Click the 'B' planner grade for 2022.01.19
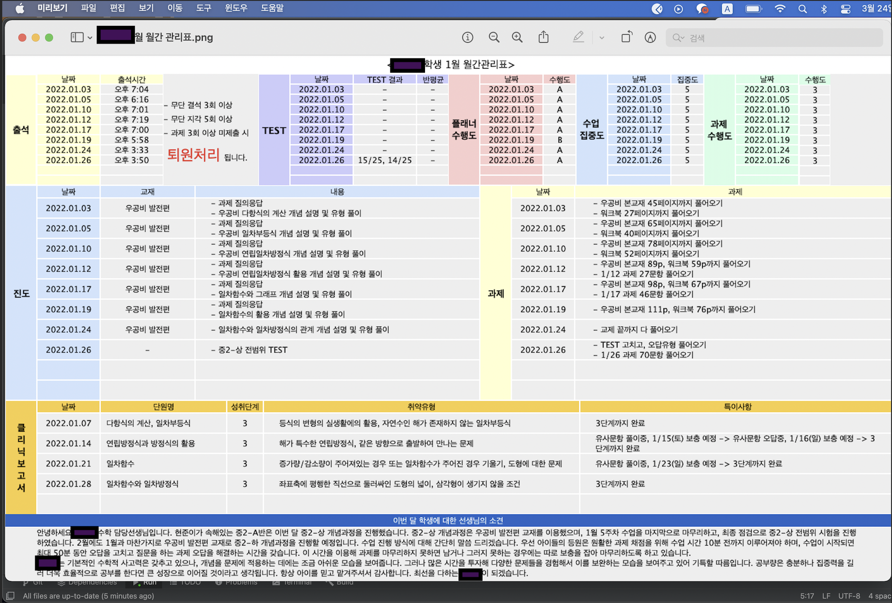Screen dimensions: 892x603 click(x=560, y=140)
